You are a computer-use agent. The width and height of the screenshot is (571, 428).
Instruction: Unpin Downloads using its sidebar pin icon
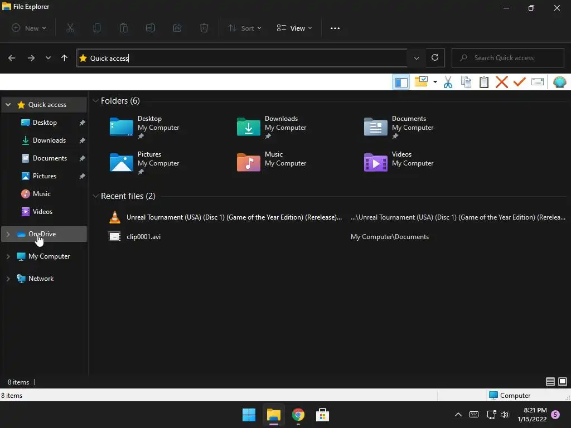point(83,140)
